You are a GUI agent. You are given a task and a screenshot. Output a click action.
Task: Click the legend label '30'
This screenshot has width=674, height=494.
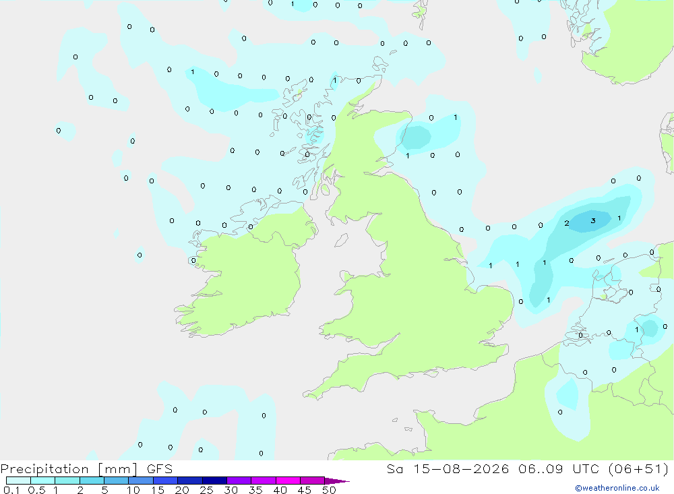point(231,490)
